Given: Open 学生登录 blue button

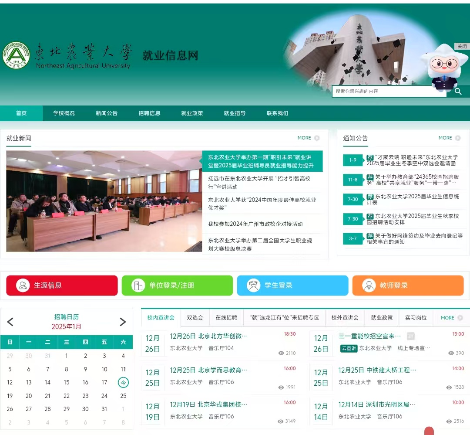Looking at the screenshot, I should pos(292,285).
